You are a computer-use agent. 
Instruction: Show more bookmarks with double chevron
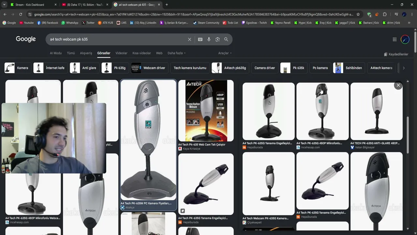409,23
